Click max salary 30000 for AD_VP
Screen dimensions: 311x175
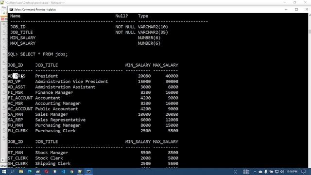point(172,82)
